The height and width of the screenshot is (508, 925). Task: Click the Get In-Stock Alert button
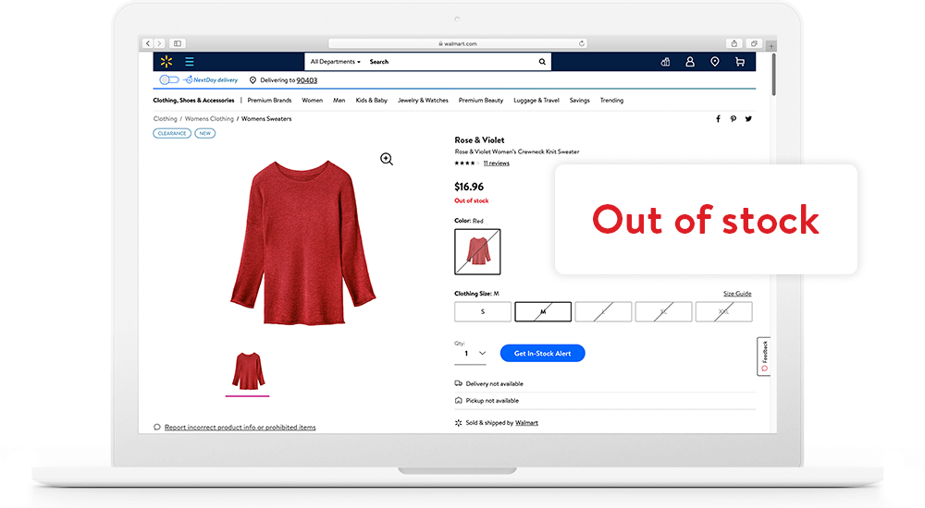(542, 353)
